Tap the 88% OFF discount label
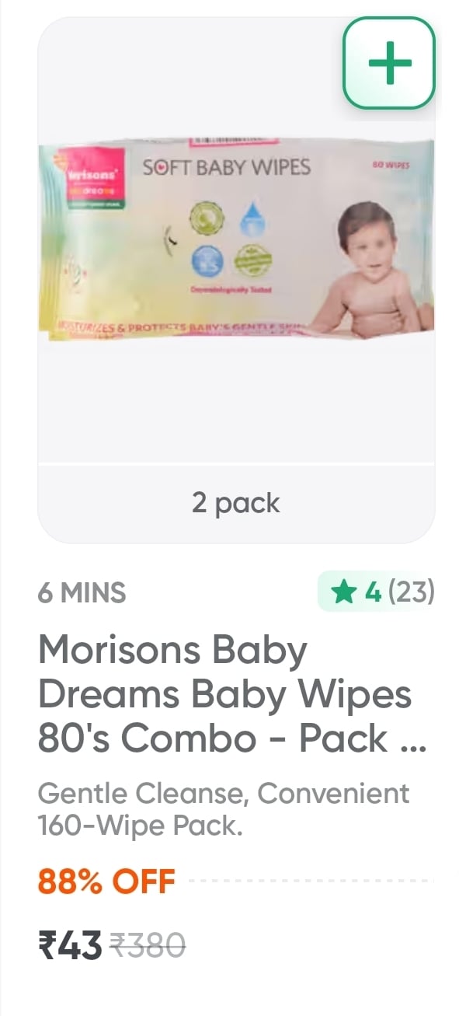 [107, 882]
